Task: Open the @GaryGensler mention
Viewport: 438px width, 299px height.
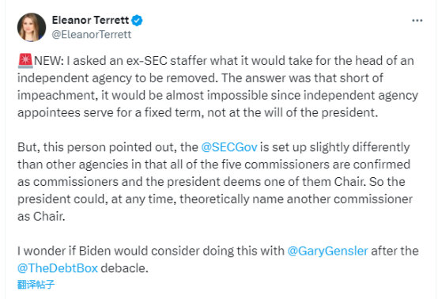Action: pos(327,251)
